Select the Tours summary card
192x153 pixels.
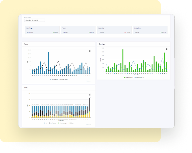pyautogui.click(x=78, y=30)
